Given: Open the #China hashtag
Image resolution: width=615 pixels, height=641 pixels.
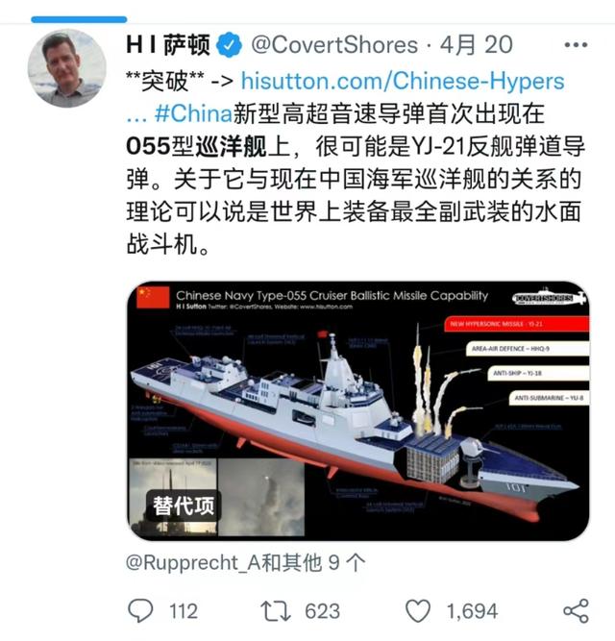Looking at the screenshot, I should coord(194,113).
